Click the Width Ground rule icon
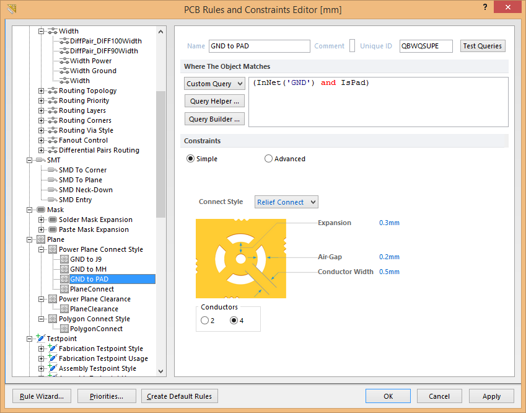526x413 pixels. [x=64, y=71]
